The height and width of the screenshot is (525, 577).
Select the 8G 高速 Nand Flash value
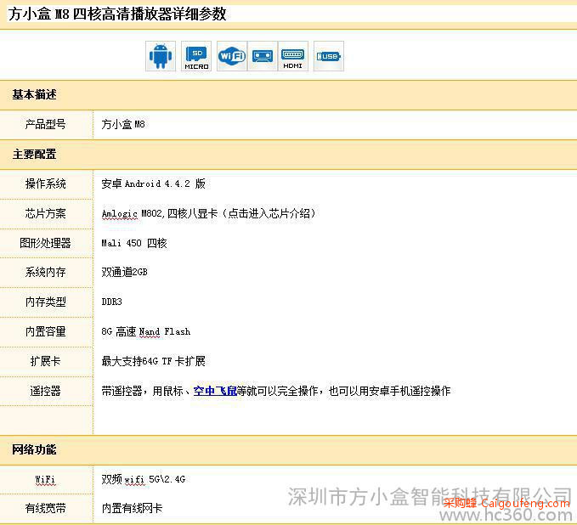(x=146, y=331)
